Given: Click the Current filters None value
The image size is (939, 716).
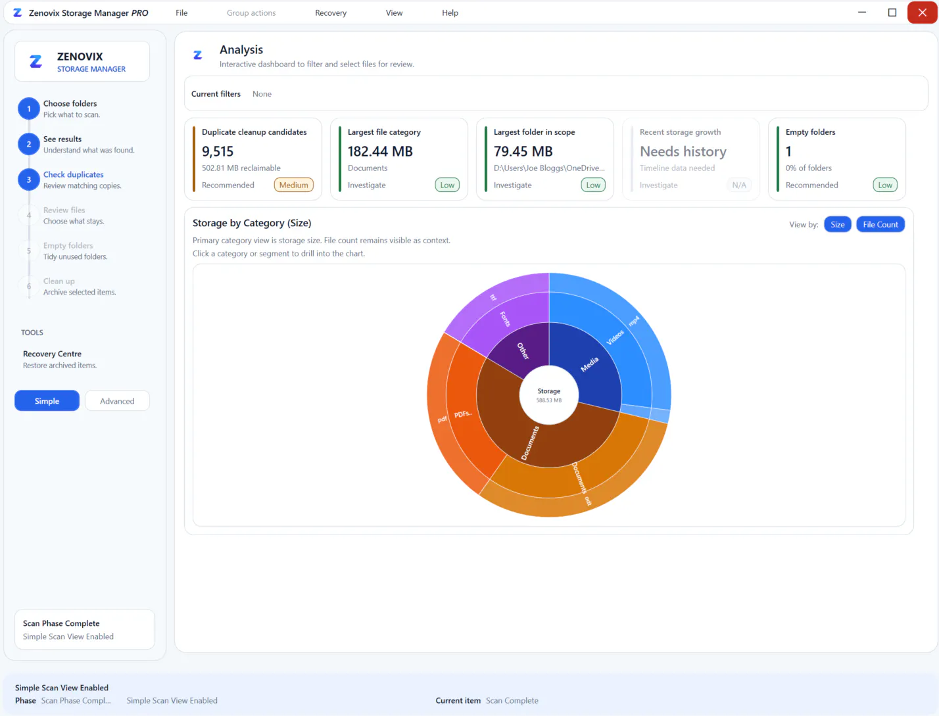Looking at the screenshot, I should tap(262, 94).
